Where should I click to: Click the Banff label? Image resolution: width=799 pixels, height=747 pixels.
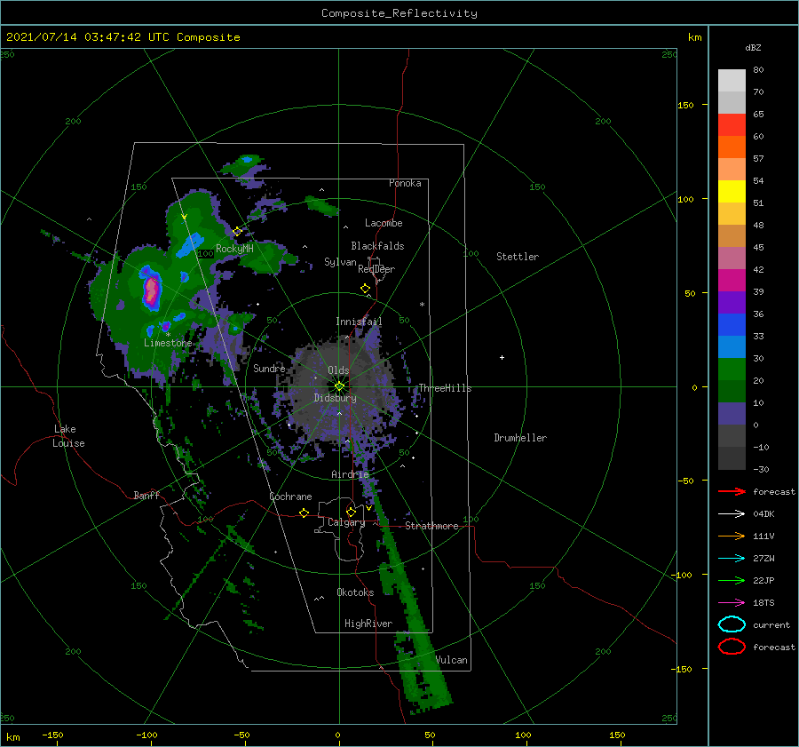point(146,495)
